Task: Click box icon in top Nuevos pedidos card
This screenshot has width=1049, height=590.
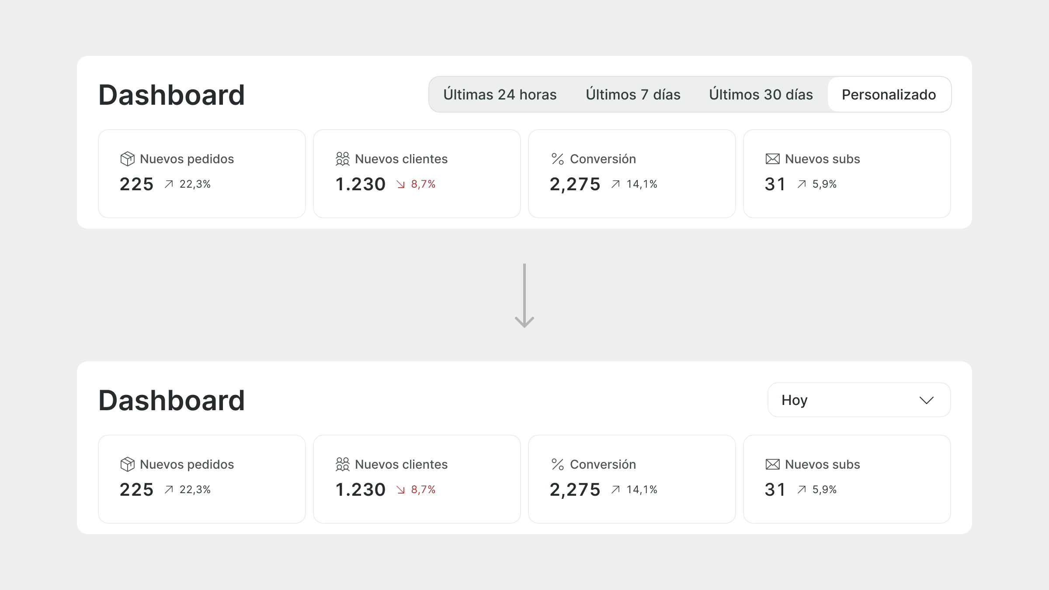Action: click(127, 159)
